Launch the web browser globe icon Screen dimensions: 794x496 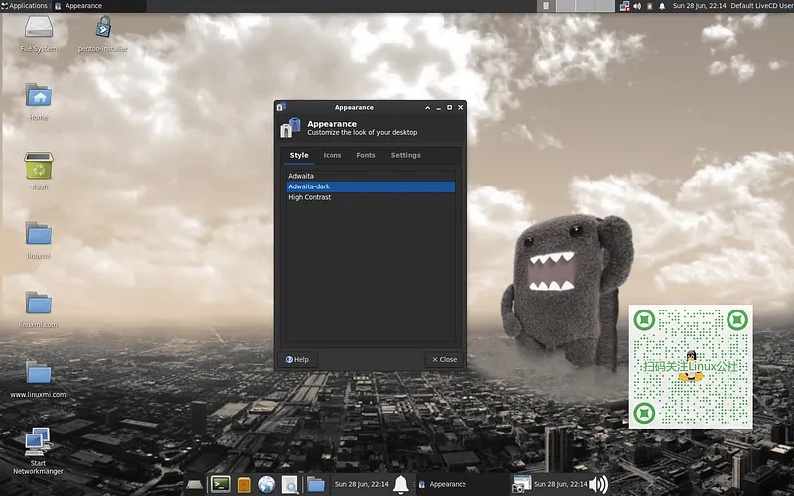[266, 484]
